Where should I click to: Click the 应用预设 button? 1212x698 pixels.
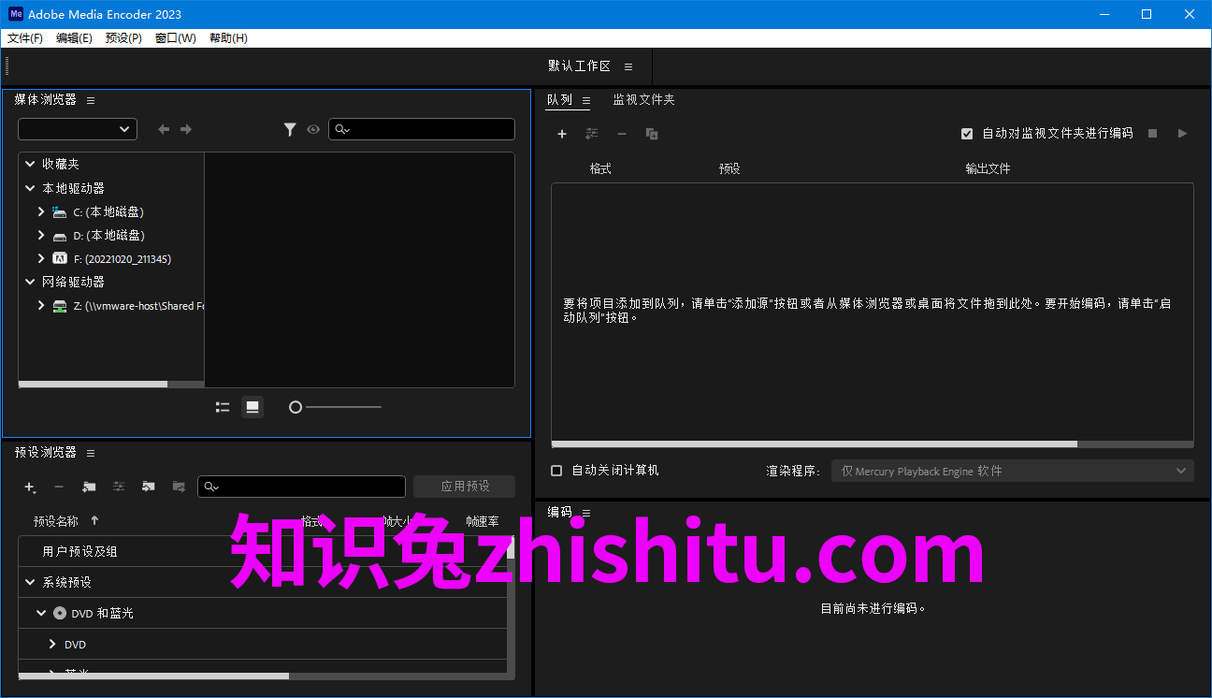click(465, 487)
